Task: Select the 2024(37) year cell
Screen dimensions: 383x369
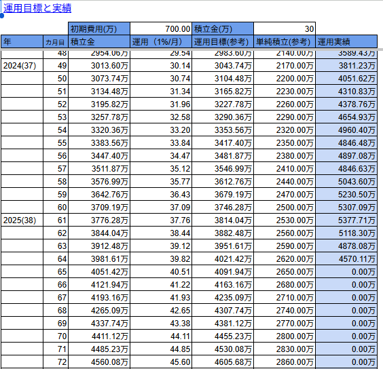Action: pyautogui.click(x=22, y=65)
